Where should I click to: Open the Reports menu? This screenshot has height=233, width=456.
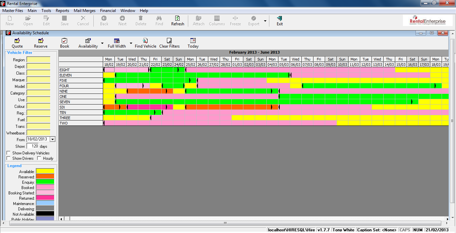pyautogui.click(x=62, y=11)
